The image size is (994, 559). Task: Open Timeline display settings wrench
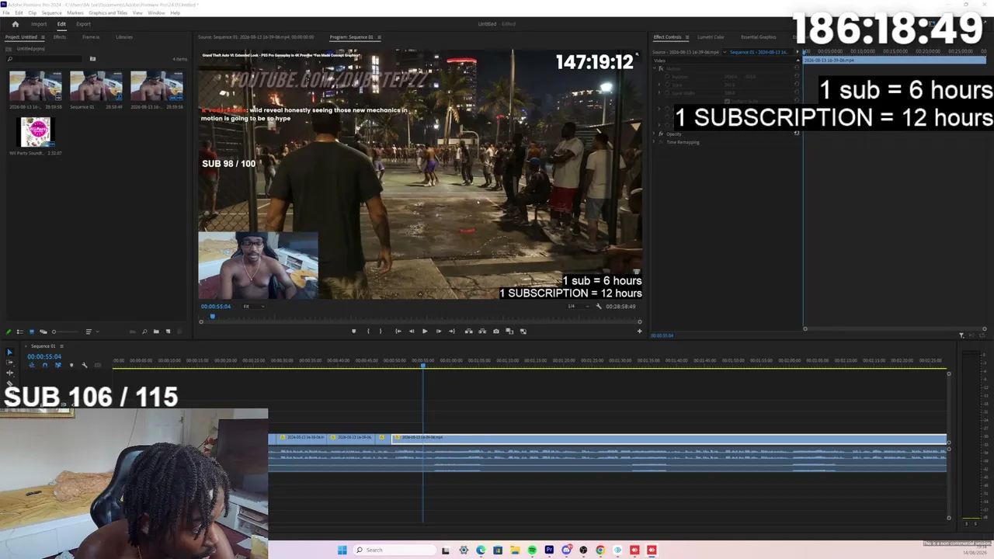point(85,365)
